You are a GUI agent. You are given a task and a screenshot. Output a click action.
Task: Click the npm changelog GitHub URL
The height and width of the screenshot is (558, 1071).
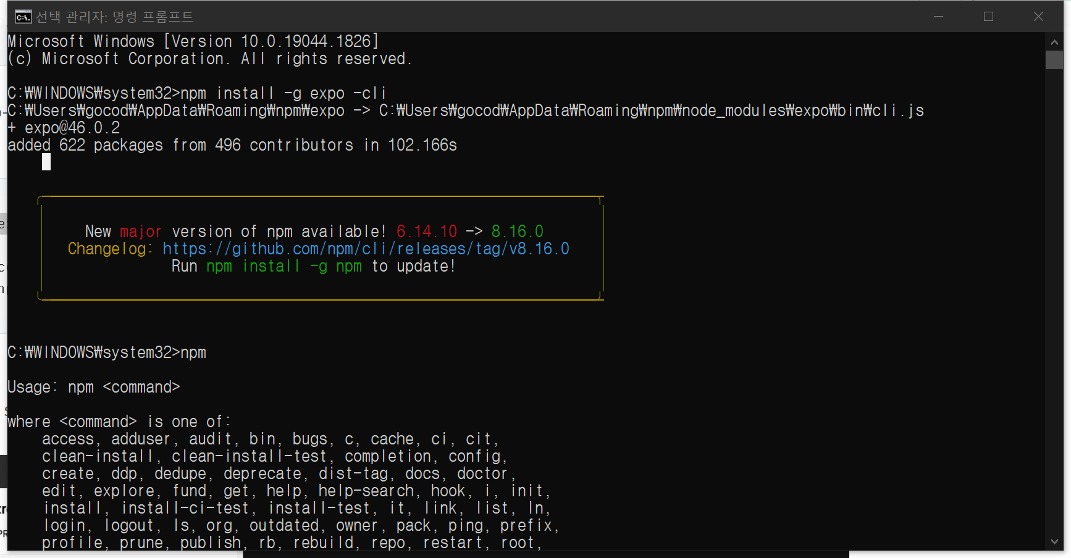click(x=366, y=249)
